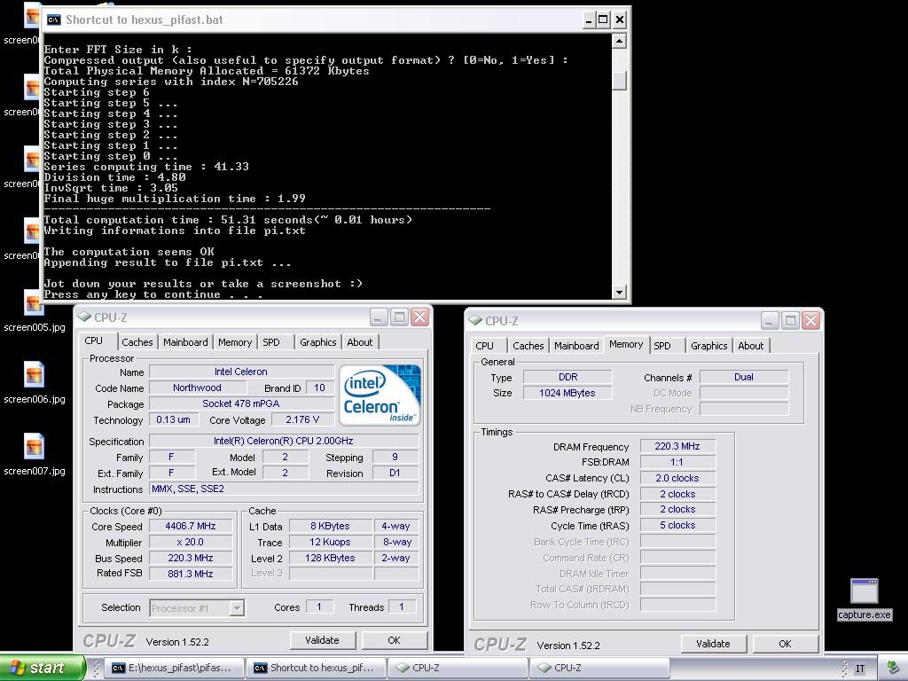Select first CPU-Z taskbar button
The image size is (908, 681).
(x=458, y=668)
